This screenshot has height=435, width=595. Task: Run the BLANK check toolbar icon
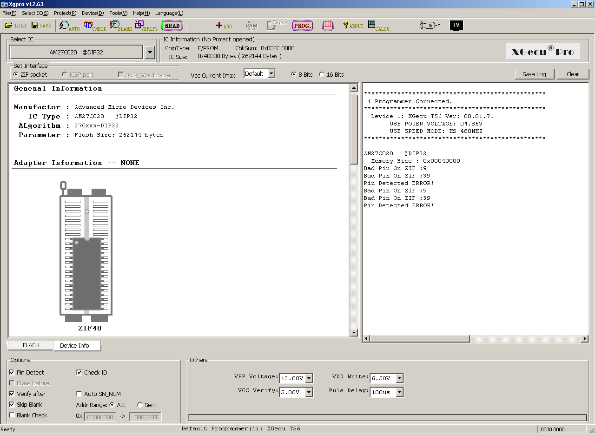(120, 26)
